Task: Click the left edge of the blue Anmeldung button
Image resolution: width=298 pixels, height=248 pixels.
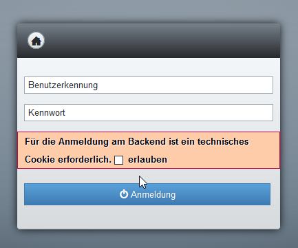Action: tap(29, 194)
